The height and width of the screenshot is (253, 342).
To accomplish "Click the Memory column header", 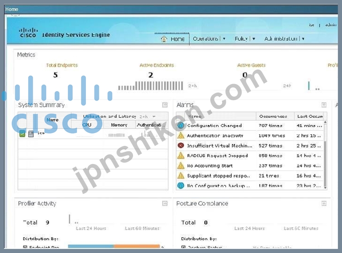I will pyautogui.click(x=119, y=125).
